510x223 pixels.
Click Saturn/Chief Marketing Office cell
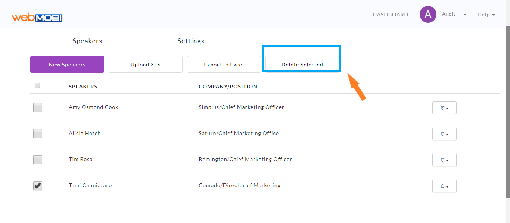(x=239, y=133)
